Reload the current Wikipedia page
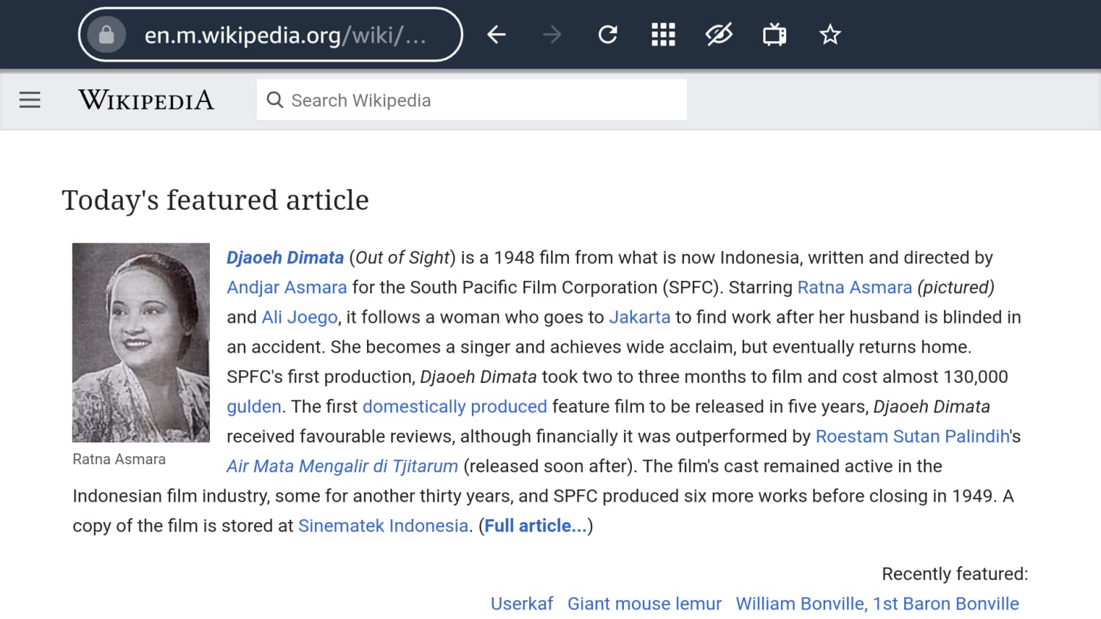Viewport: 1101px width, 619px height. [608, 34]
